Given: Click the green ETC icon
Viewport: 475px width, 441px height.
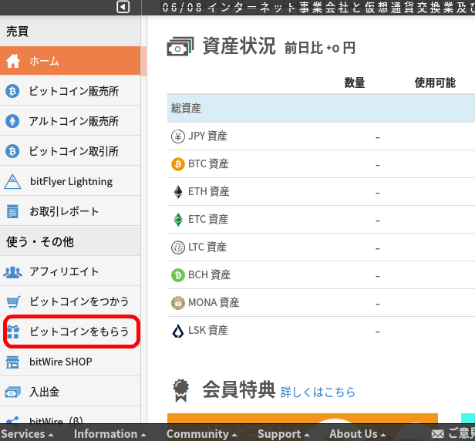Looking at the screenshot, I should point(178,220).
